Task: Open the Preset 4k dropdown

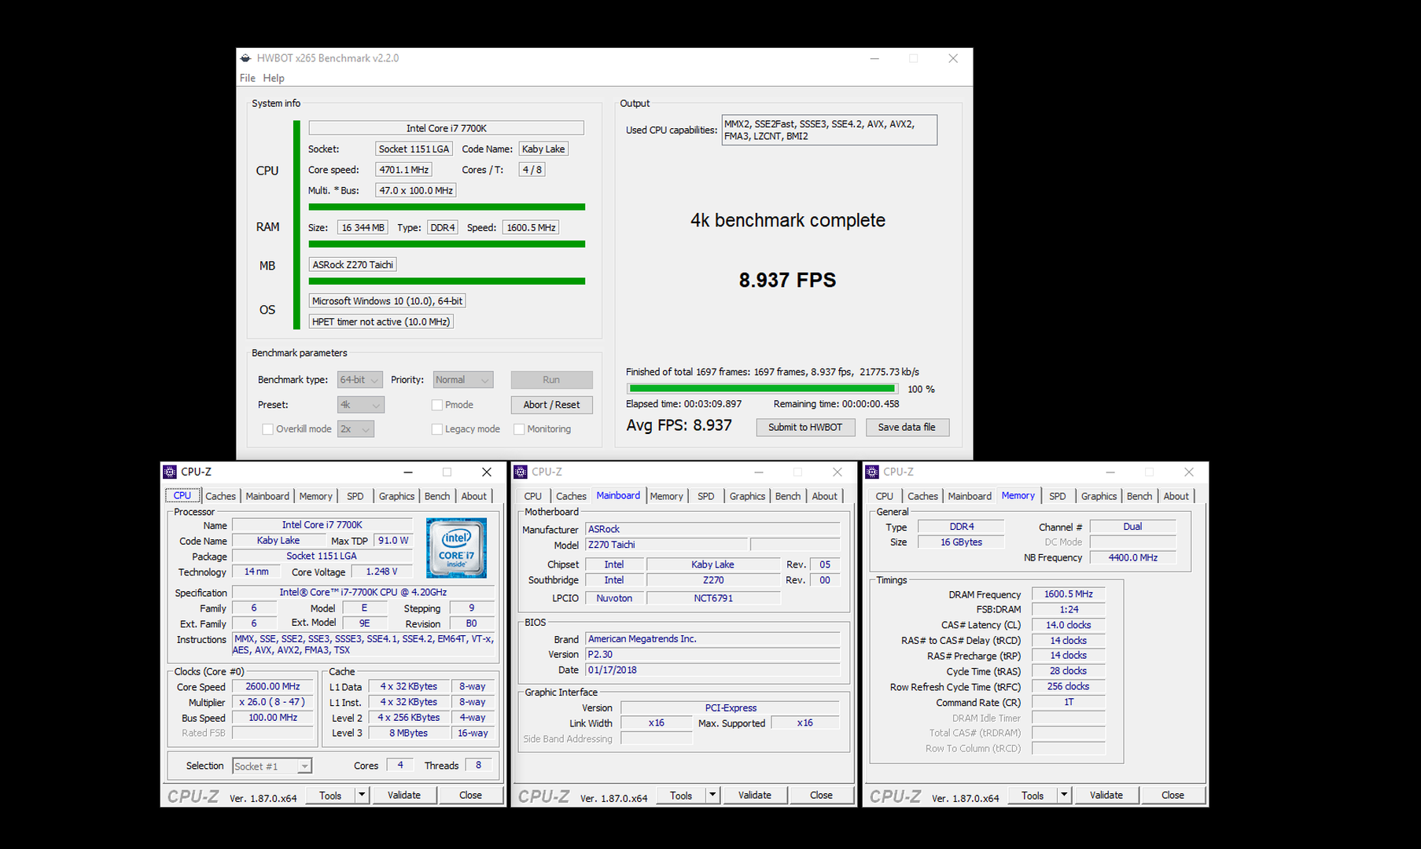Action: (x=360, y=405)
